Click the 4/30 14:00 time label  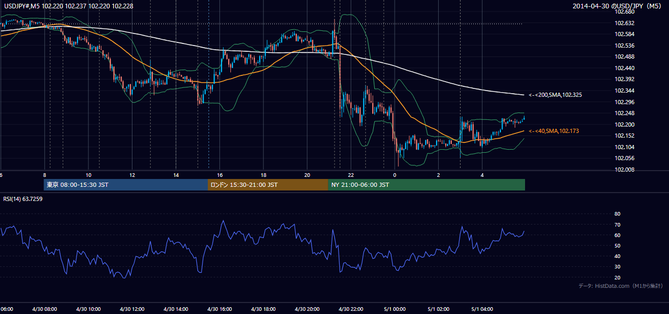click(176, 309)
